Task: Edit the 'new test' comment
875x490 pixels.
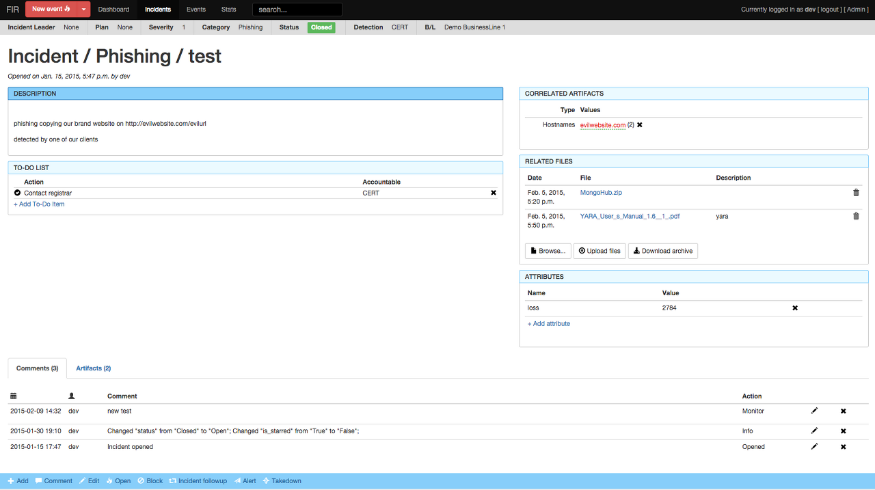Action: pos(814,411)
